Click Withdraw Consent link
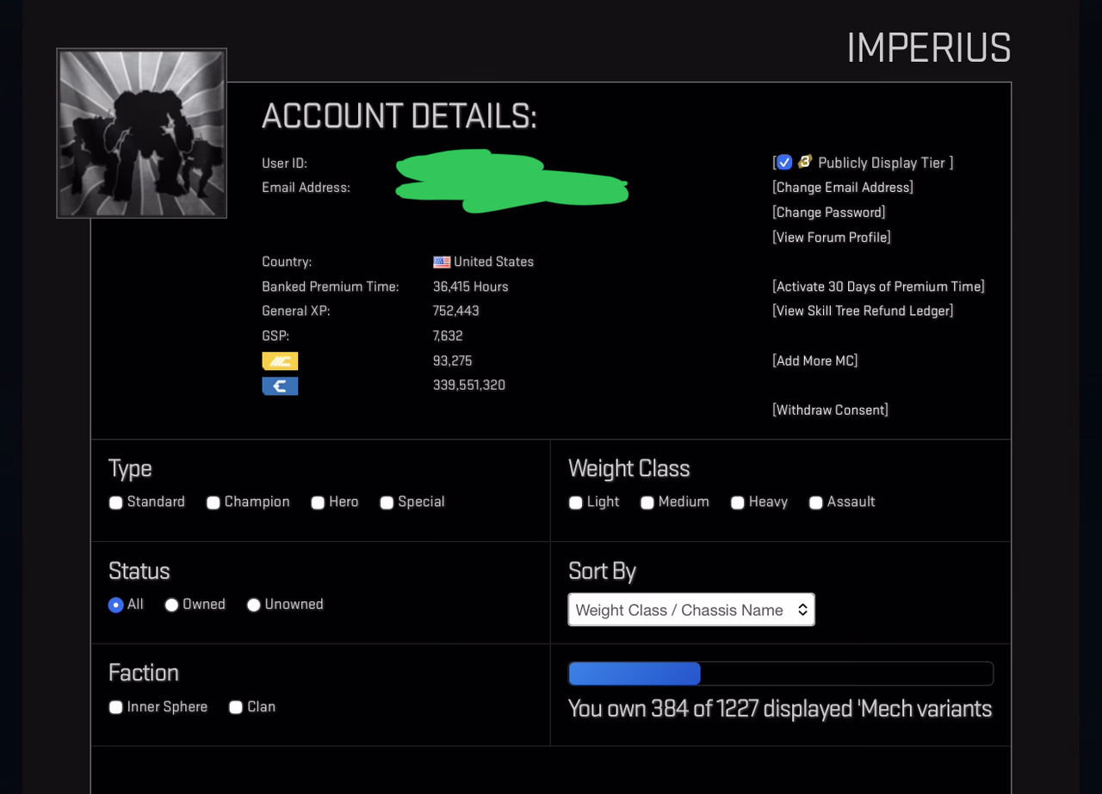This screenshot has height=794, width=1102. [x=831, y=410]
